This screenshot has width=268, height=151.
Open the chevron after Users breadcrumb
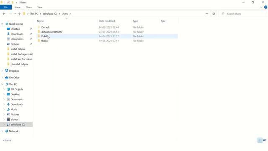70,14
